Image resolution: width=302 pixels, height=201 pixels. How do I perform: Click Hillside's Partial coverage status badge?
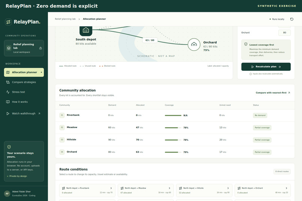(x=262, y=140)
